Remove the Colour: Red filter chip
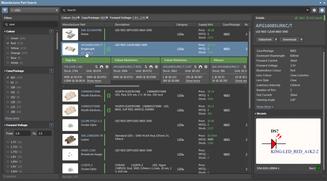327x181 pixels. (78, 18)
